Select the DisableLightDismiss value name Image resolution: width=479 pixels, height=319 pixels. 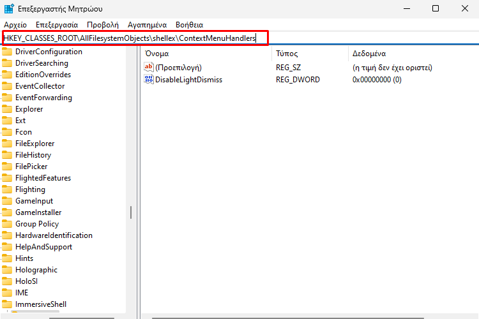point(188,80)
